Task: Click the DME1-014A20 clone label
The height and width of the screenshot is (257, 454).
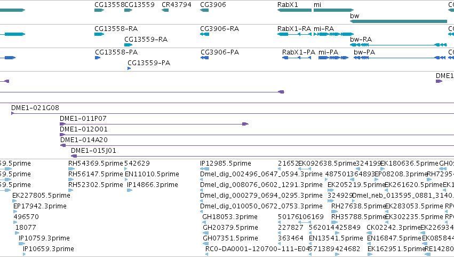Action: coord(84,140)
